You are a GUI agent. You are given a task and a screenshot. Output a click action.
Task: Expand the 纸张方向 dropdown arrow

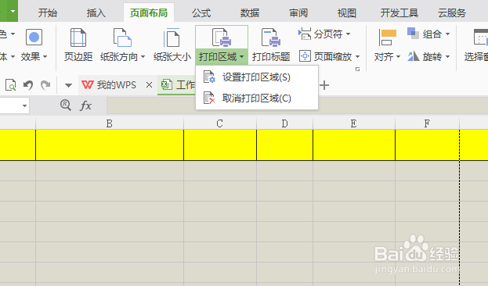click(x=143, y=57)
